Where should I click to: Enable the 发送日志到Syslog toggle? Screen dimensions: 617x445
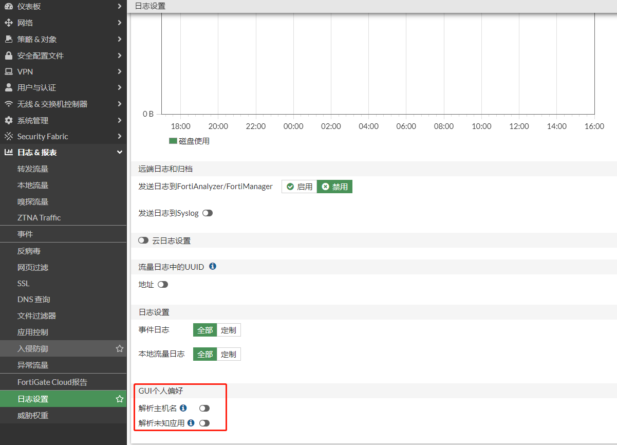[x=208, y=213]
